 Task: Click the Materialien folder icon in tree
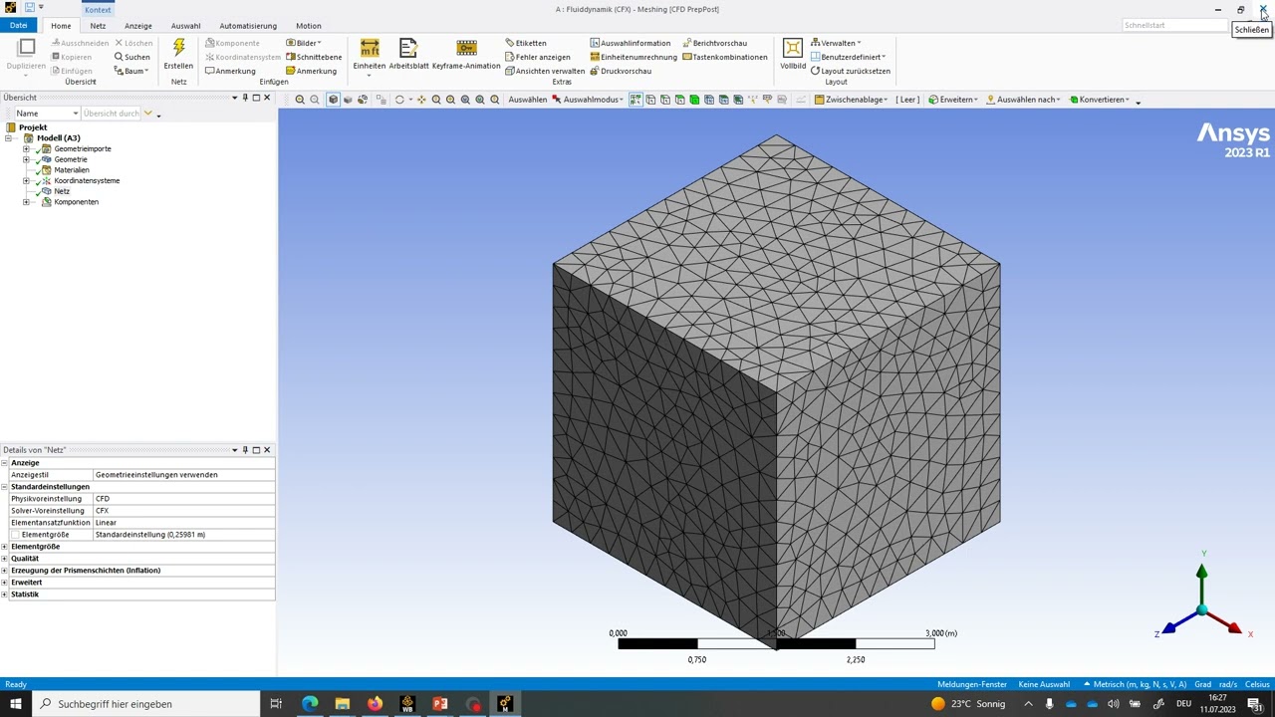coord(46,170)
